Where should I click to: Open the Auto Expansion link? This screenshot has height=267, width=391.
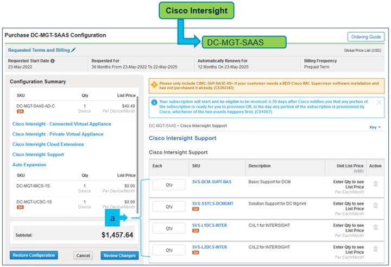[29, 165]
